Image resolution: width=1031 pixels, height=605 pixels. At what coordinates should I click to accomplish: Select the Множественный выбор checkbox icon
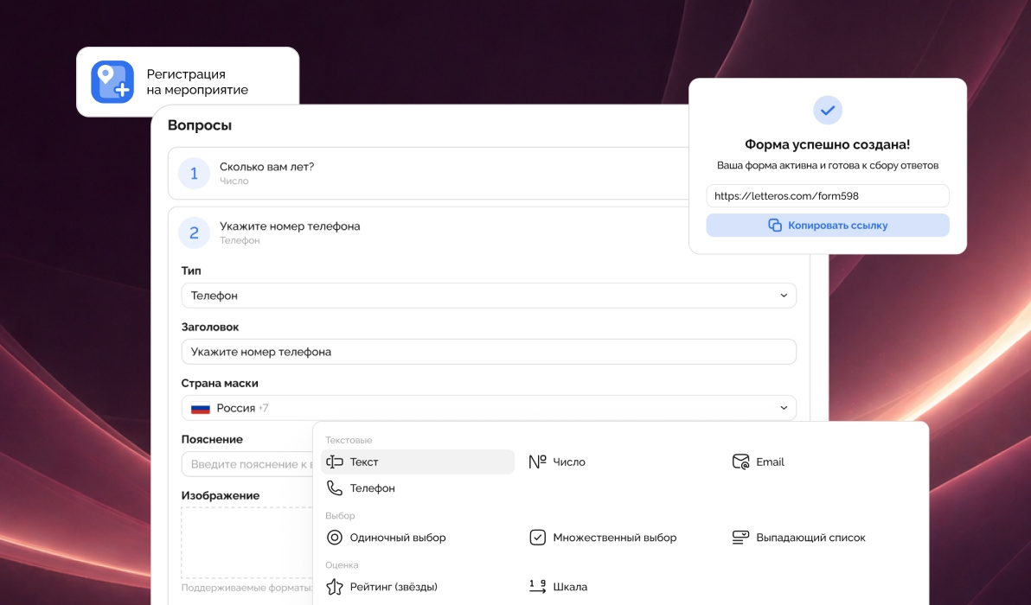(x=537, y=538)
